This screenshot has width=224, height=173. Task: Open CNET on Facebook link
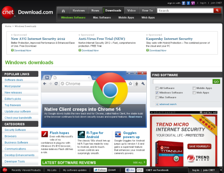(x=157, y=170)
